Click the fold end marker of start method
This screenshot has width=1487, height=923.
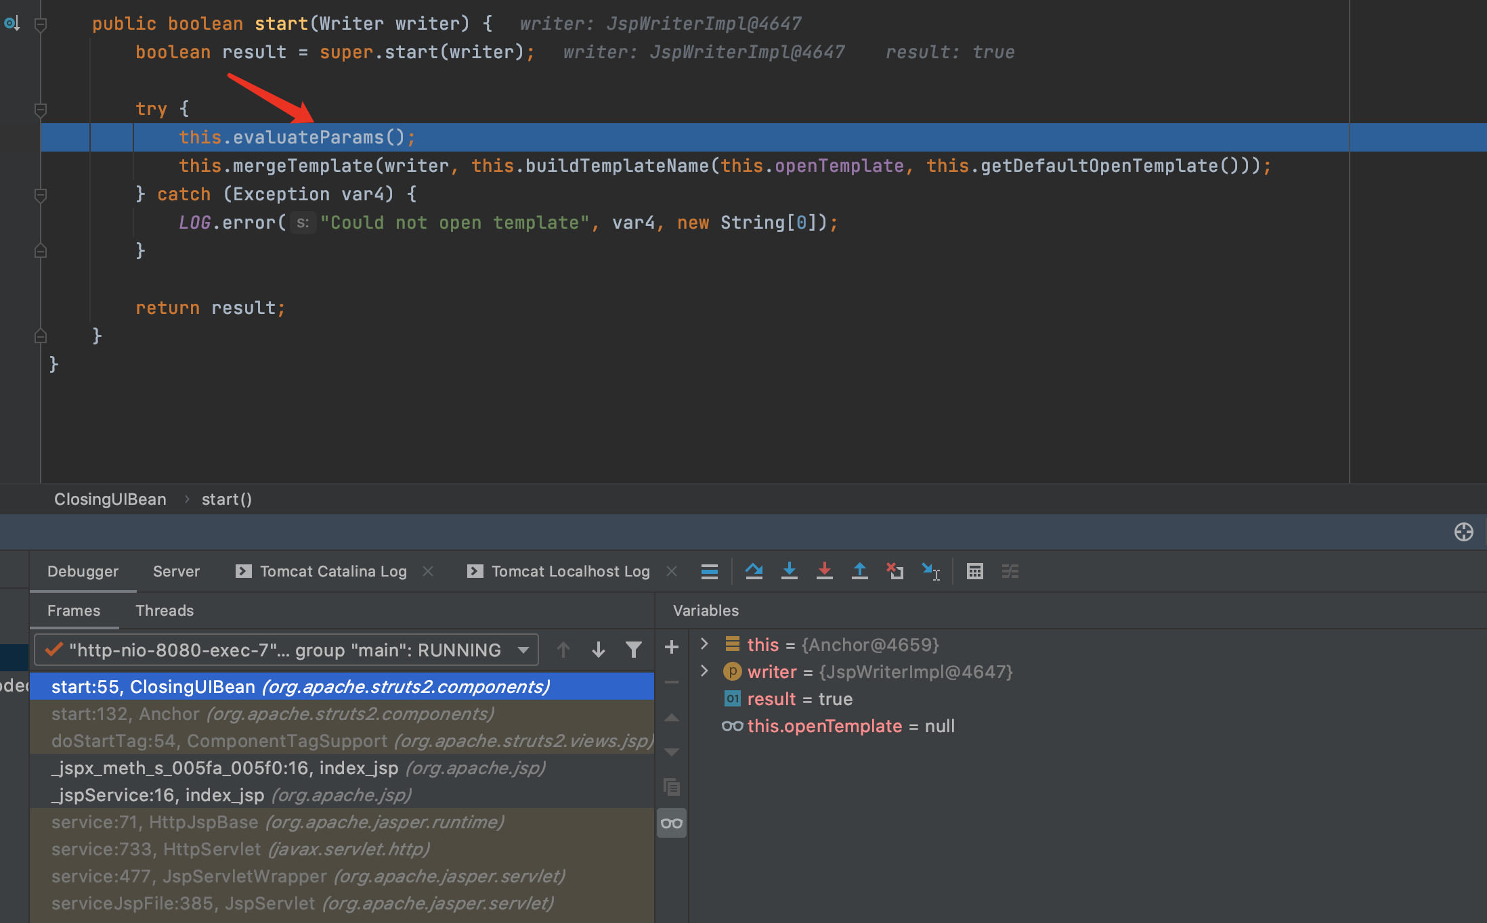click(x=40, y=336)
